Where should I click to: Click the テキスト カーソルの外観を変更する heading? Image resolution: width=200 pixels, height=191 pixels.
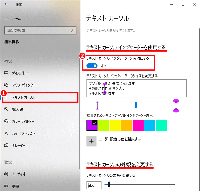[x=120, y=165]
